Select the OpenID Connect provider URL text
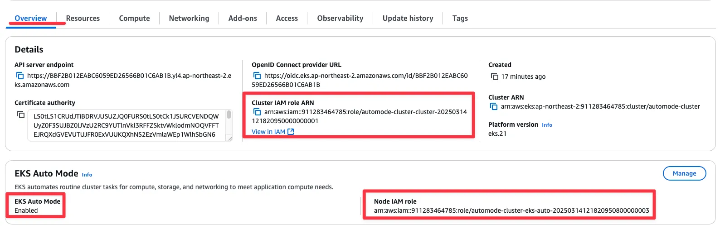This screenshot has width=720, height=229. pos(360,80)
